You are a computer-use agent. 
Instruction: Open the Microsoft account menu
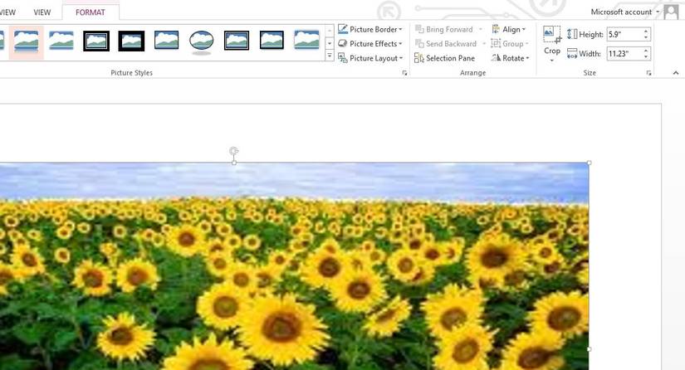(x=624, y=12)
